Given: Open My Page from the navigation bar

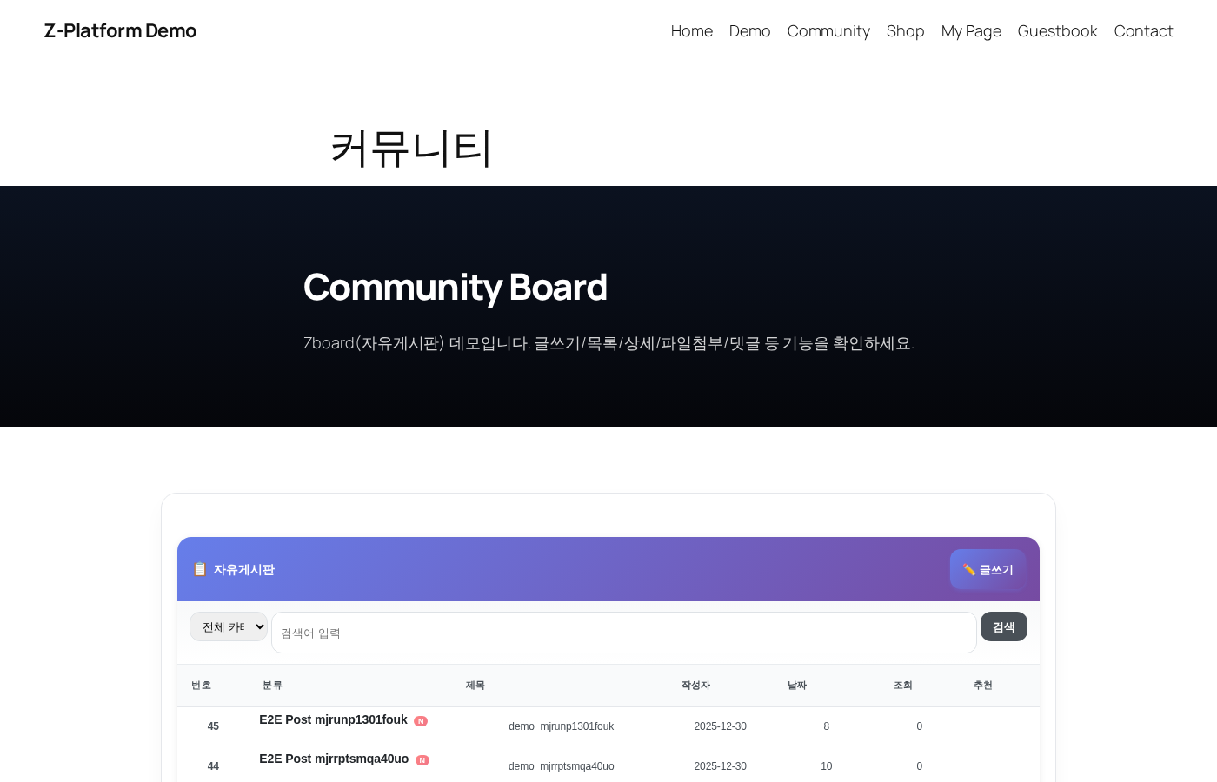Looking at the screenshot, I should (971, 30).
